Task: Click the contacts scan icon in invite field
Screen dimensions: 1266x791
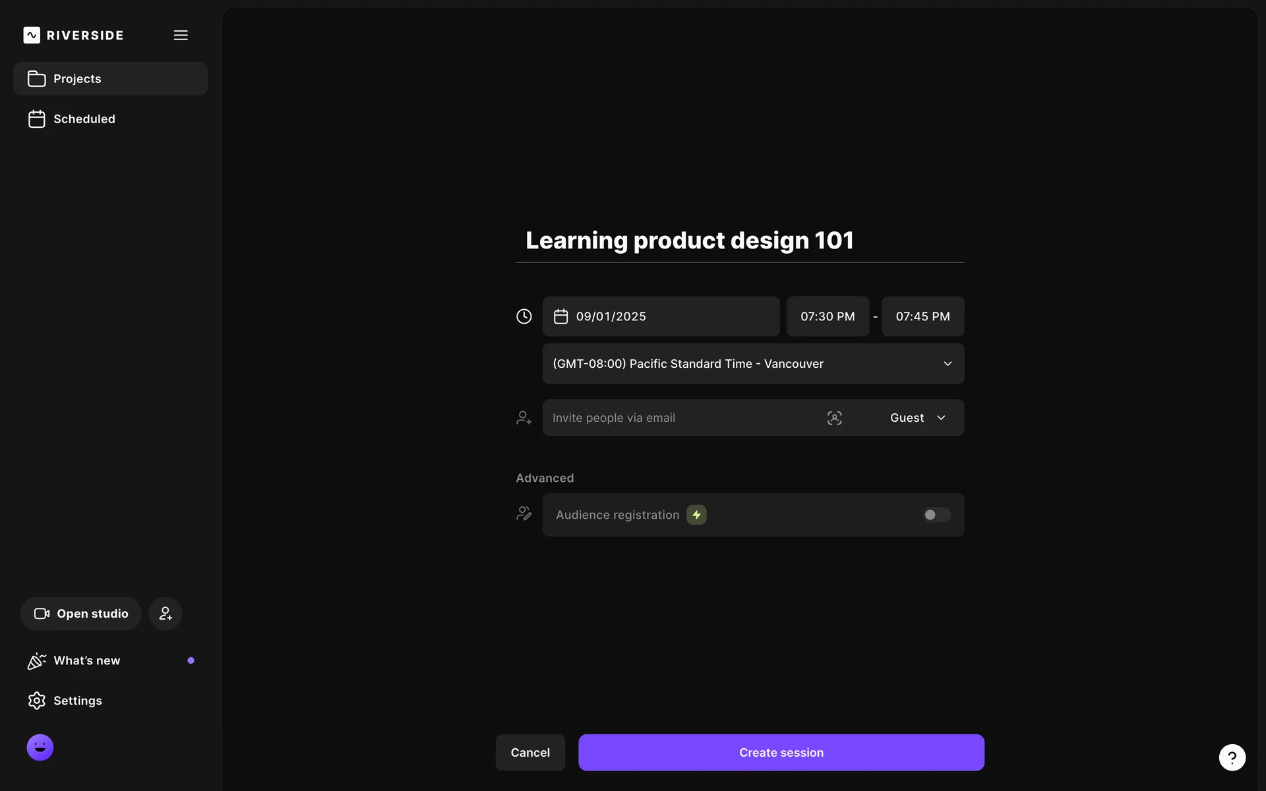Action: coord(834,418)
